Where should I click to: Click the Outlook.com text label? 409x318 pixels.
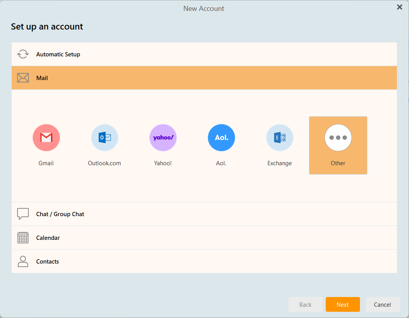(x=105, y=163)
